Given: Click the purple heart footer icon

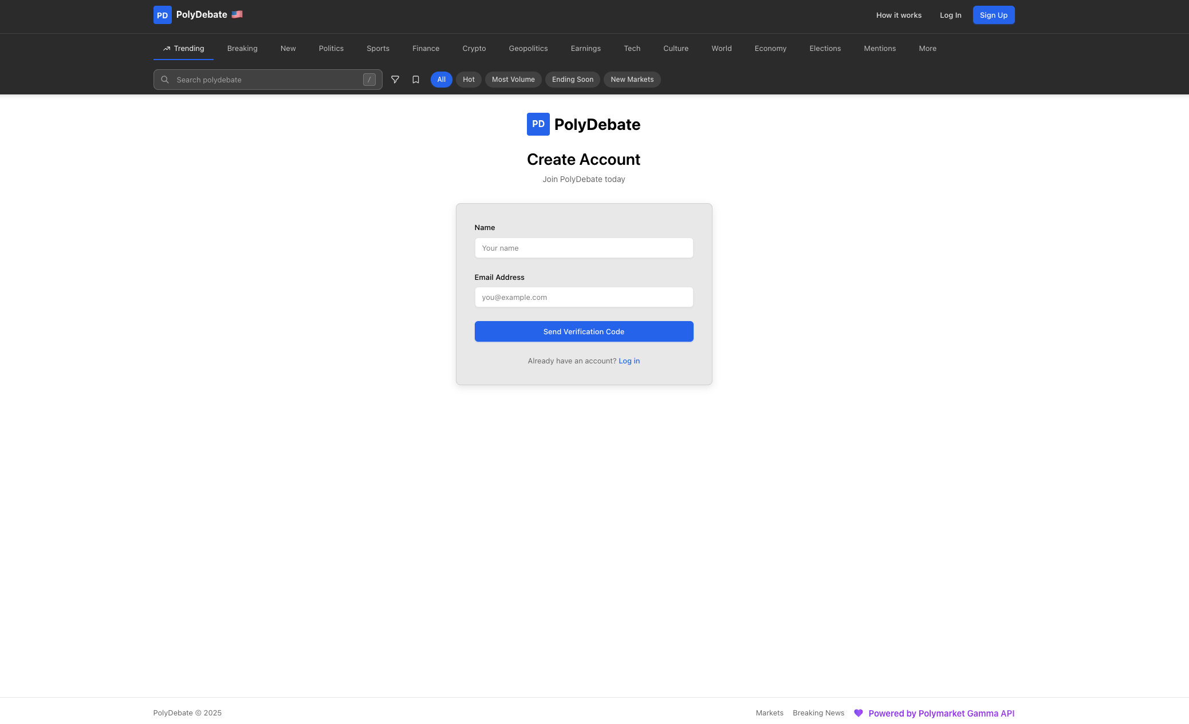Looking at the screenshot, I should tap(858, 713).
